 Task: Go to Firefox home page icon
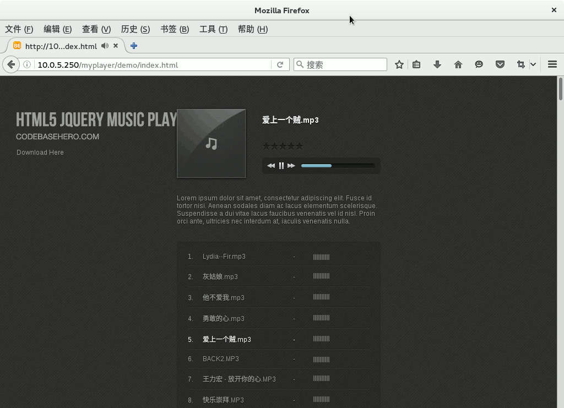(458, 65)
